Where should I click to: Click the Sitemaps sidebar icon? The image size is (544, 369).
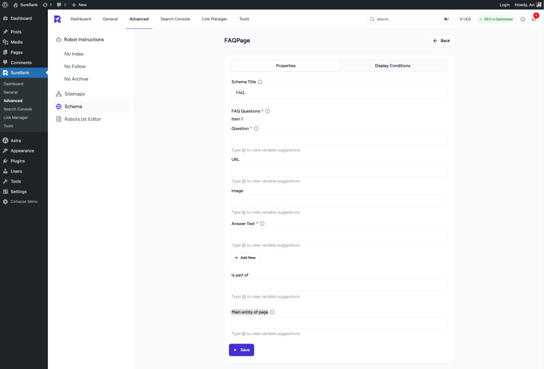click(x=58, y=93)
